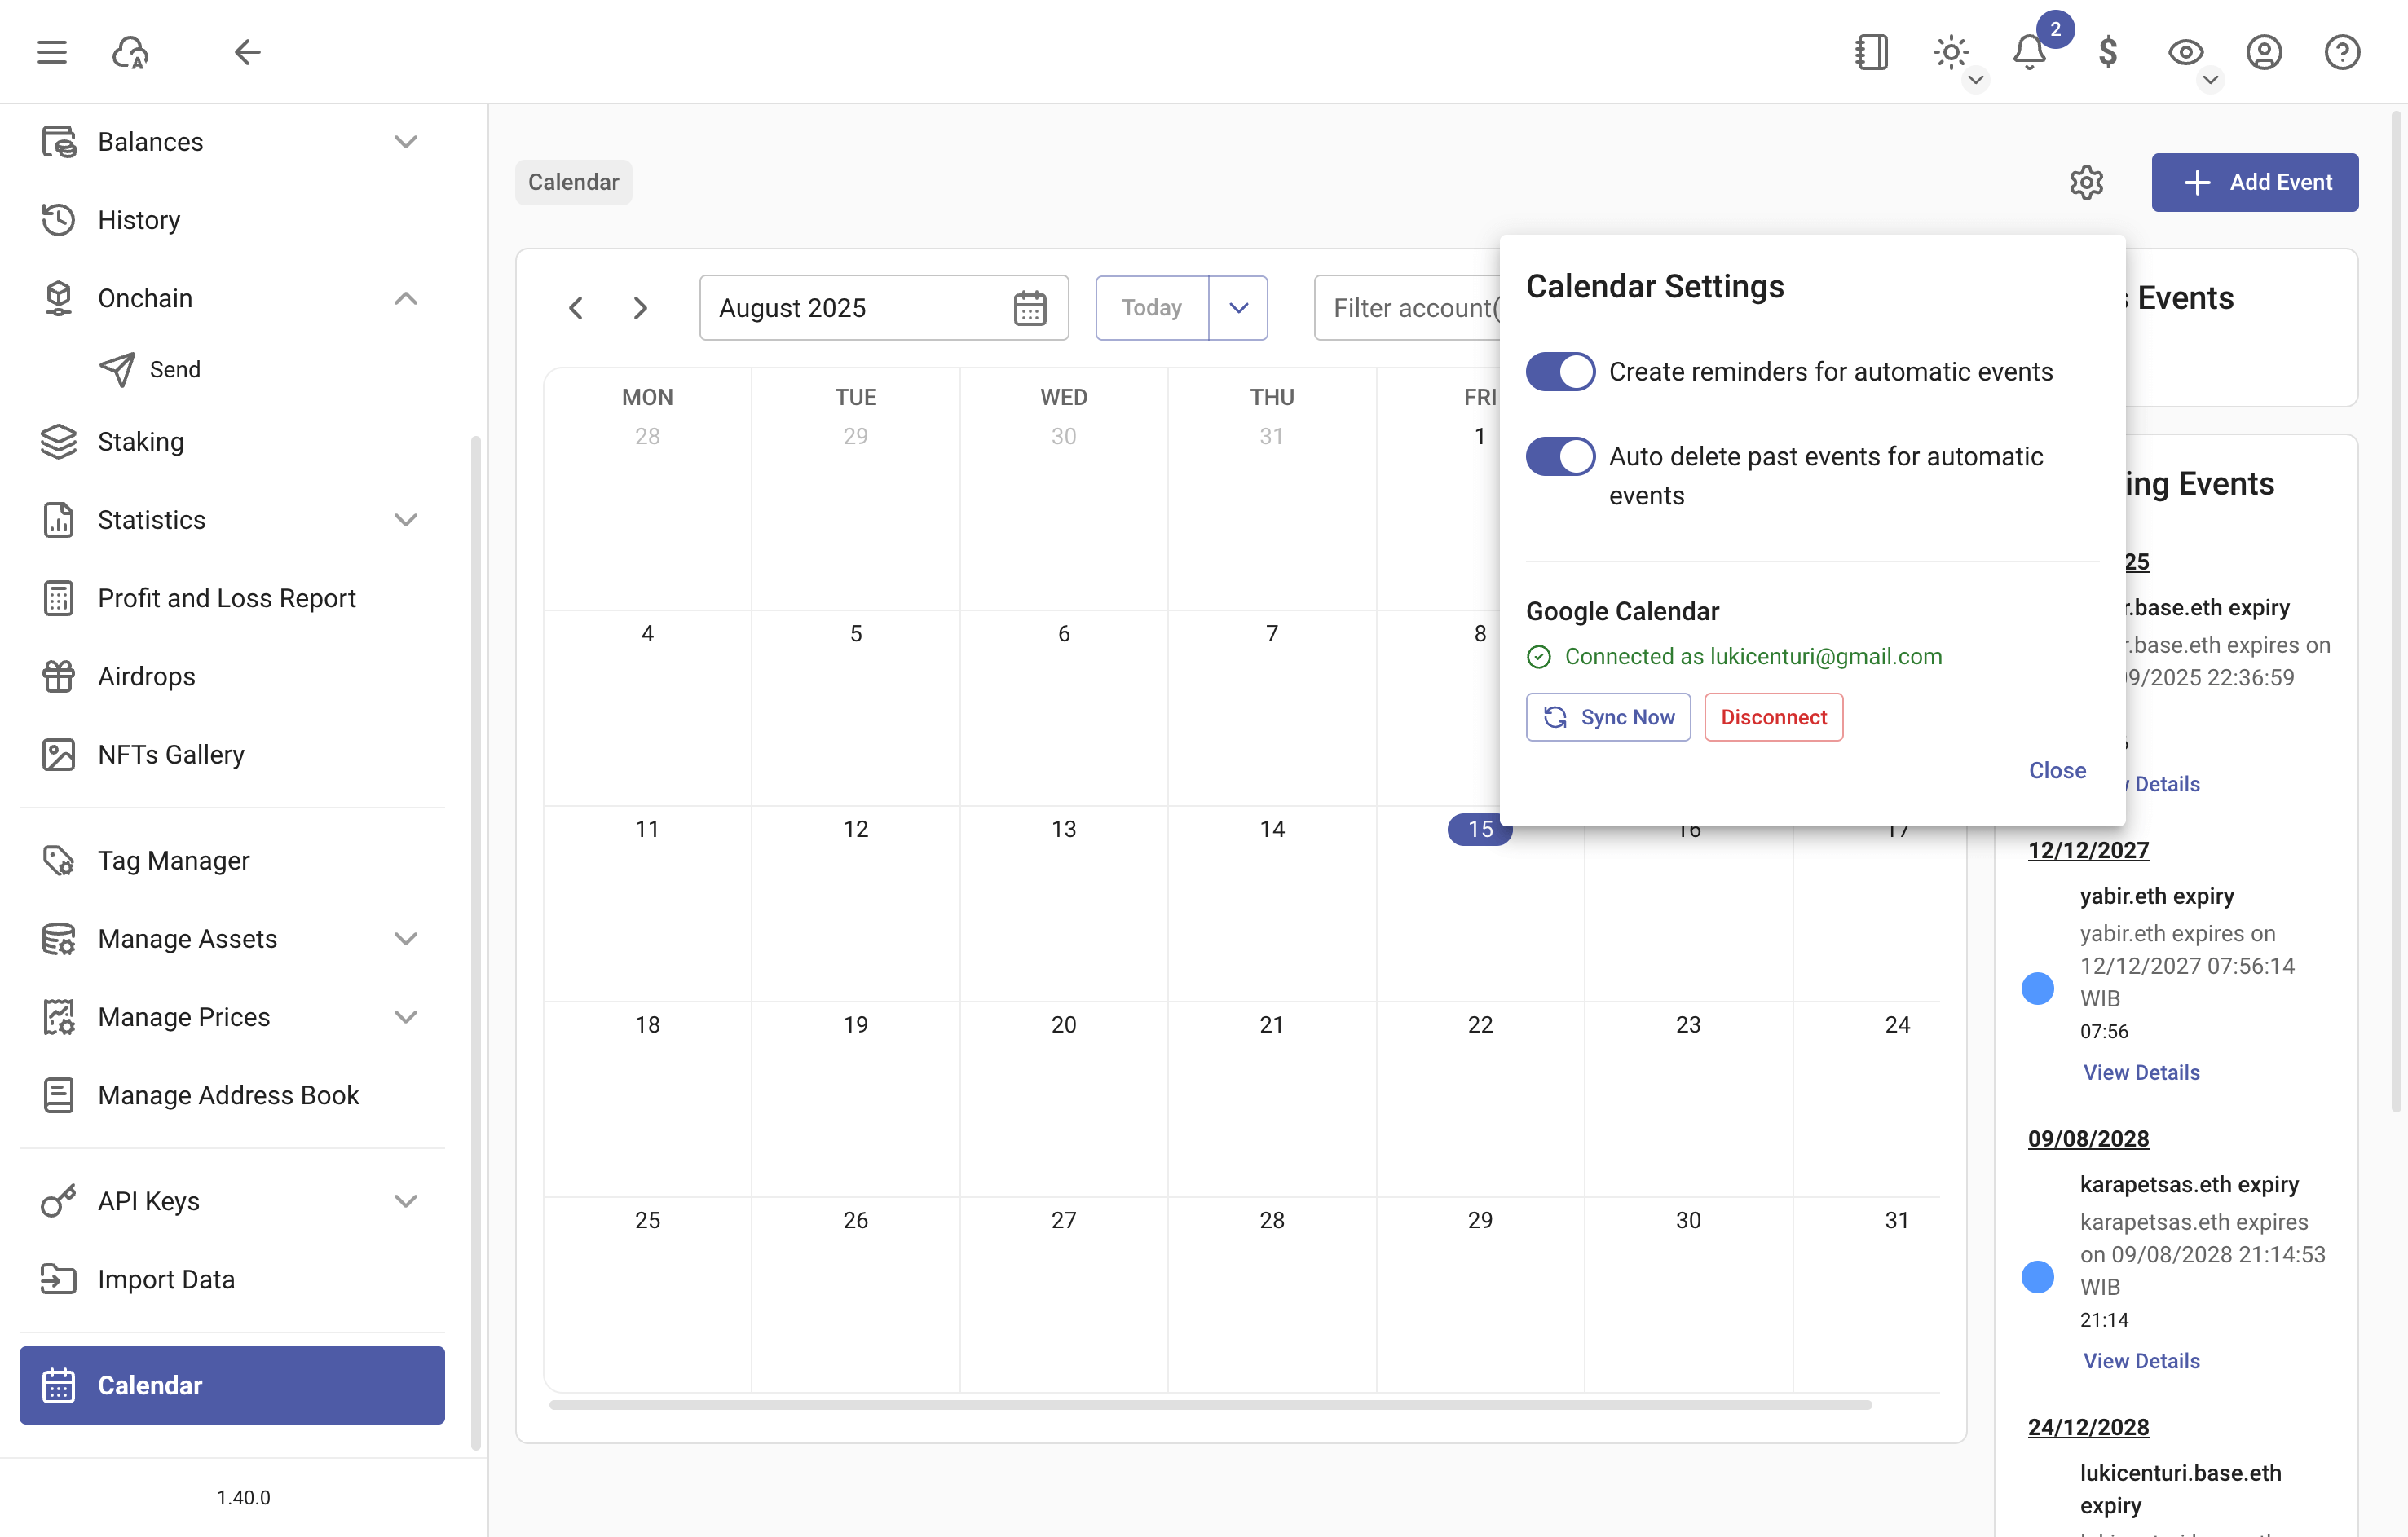Expand API Keys section
The width and height of the screenshot is (2408, 1537).
(405, 1201)
